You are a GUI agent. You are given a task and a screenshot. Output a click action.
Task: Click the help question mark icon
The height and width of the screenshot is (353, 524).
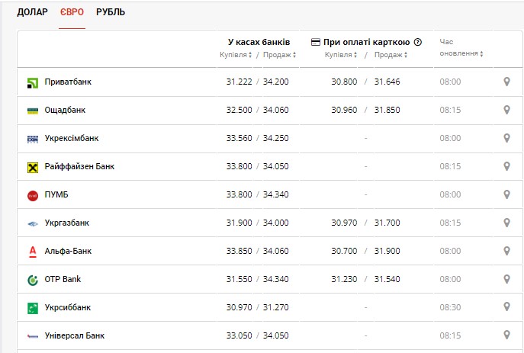tap(418, 43)
